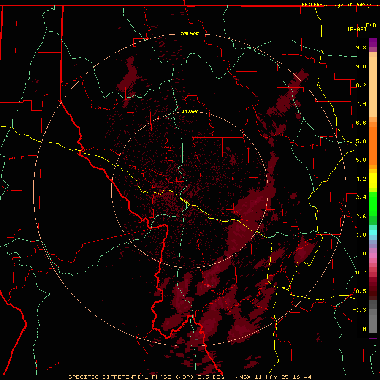Select the 9.0 scale value

361,66
